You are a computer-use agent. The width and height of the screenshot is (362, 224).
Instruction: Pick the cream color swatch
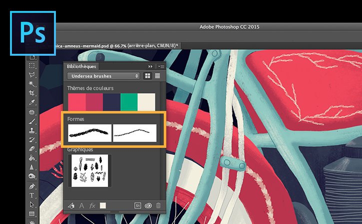click(147, 102)
